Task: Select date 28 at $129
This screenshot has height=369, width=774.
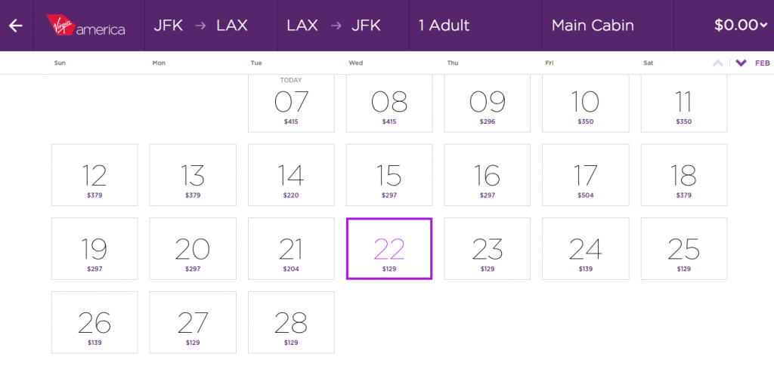Action: coord(291,322)
